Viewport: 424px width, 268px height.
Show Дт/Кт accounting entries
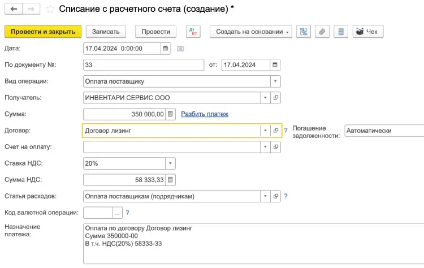pos(193,32)
